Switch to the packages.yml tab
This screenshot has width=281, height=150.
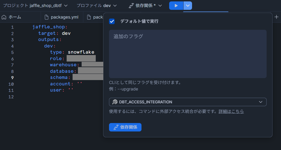tap(64, 17)
